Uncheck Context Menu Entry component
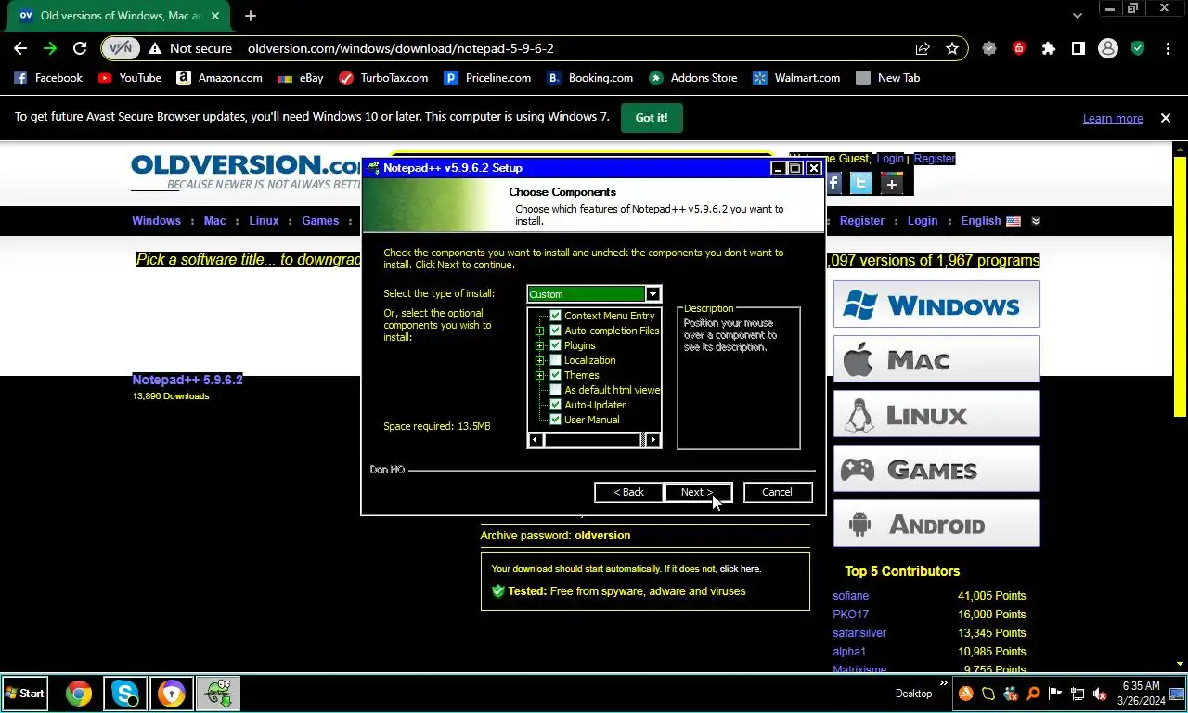Screen dimensions: 1188x713 [556, 316]
